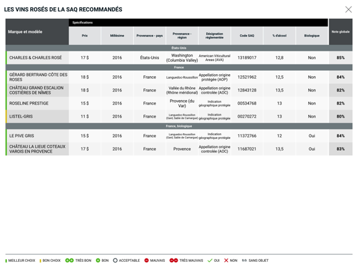
Task: Click the 12,5 alcohol percentage cell
Action: [x=280, y=77]
